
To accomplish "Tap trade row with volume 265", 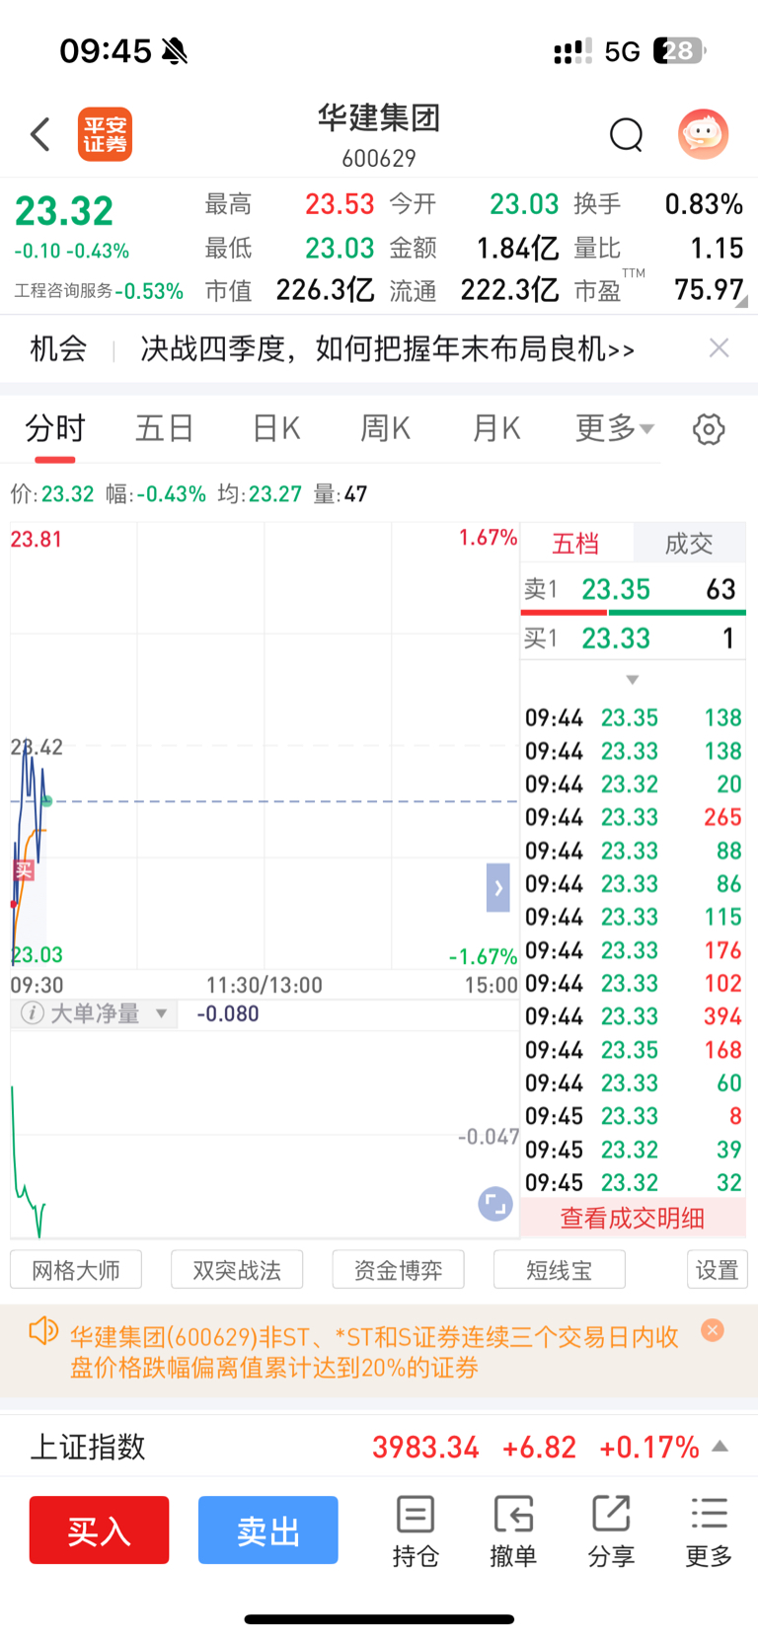I will 633,817.
